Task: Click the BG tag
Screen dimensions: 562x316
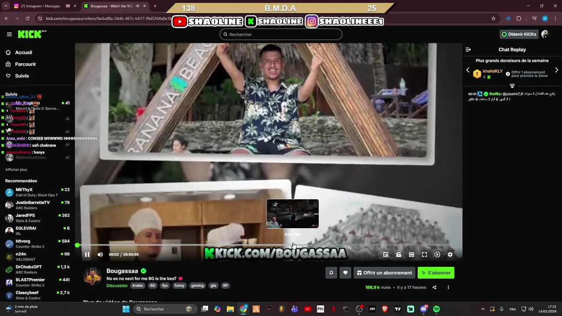Action: (153, 285)
